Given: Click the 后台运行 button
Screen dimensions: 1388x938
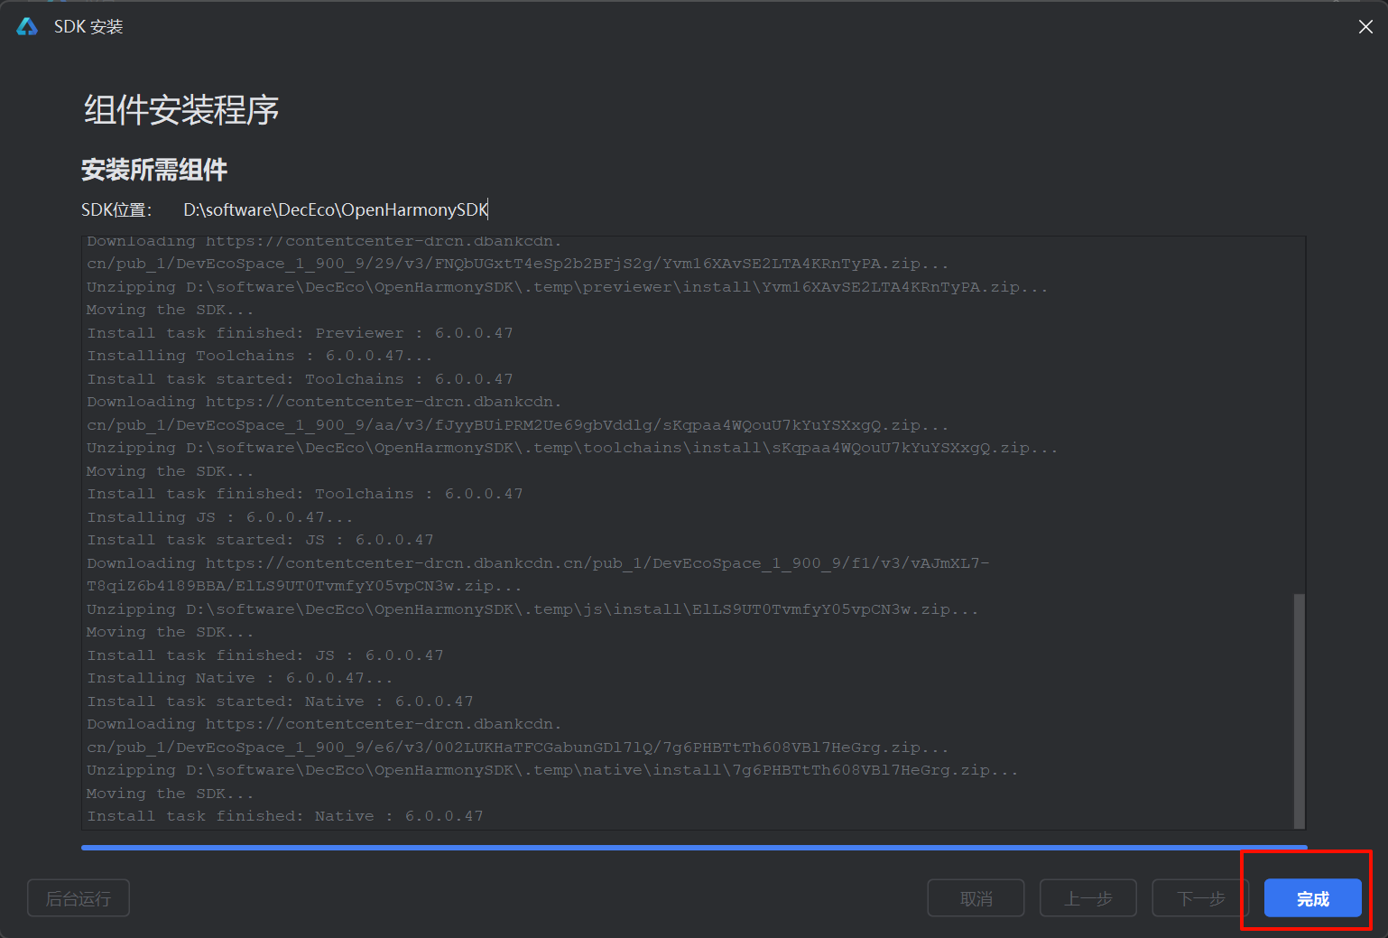Looking at the screenshot, I should 79,898.
